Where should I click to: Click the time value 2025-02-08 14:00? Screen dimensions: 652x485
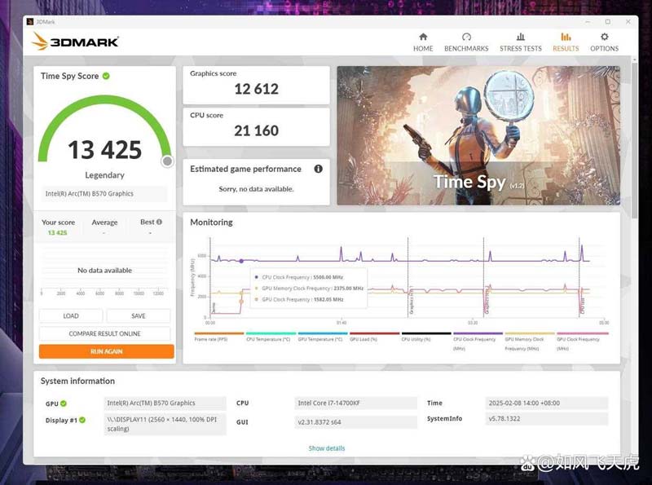pyautogui.click(x=546, y=403)
